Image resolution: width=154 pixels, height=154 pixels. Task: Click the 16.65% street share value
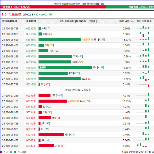pos(126,68)
